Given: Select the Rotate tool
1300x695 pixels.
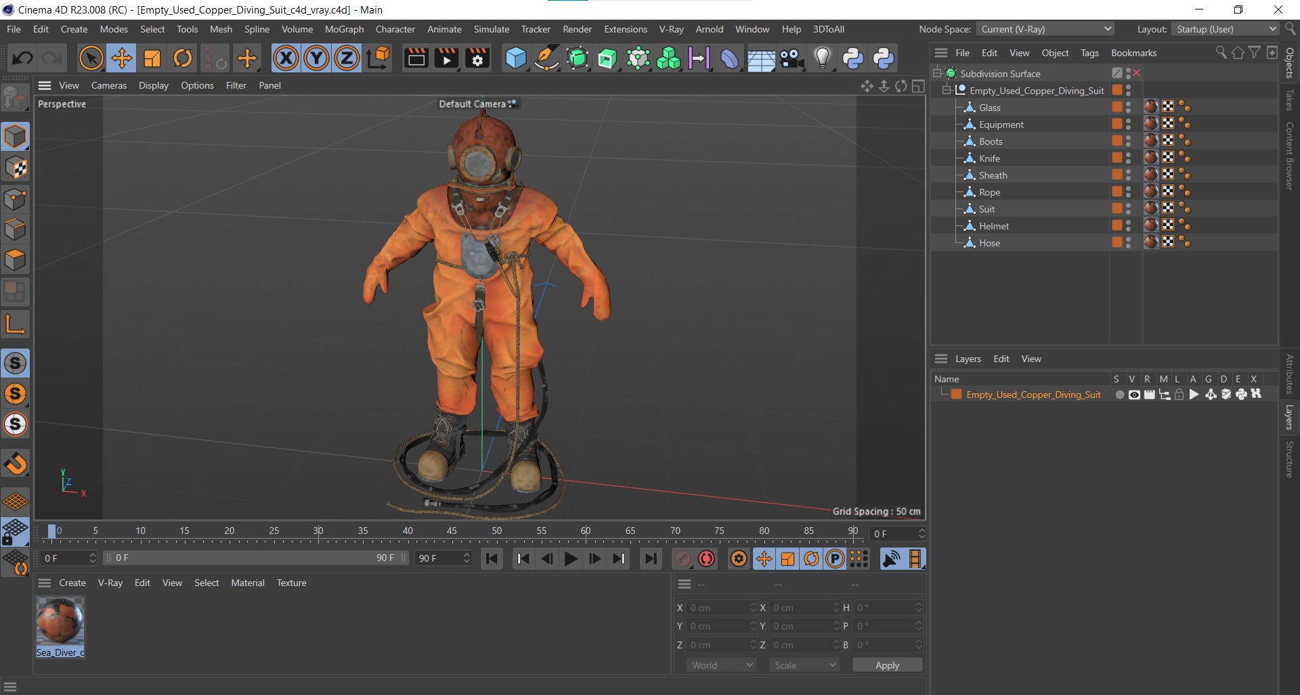Looking at the screenshot, I should (183, 59).
